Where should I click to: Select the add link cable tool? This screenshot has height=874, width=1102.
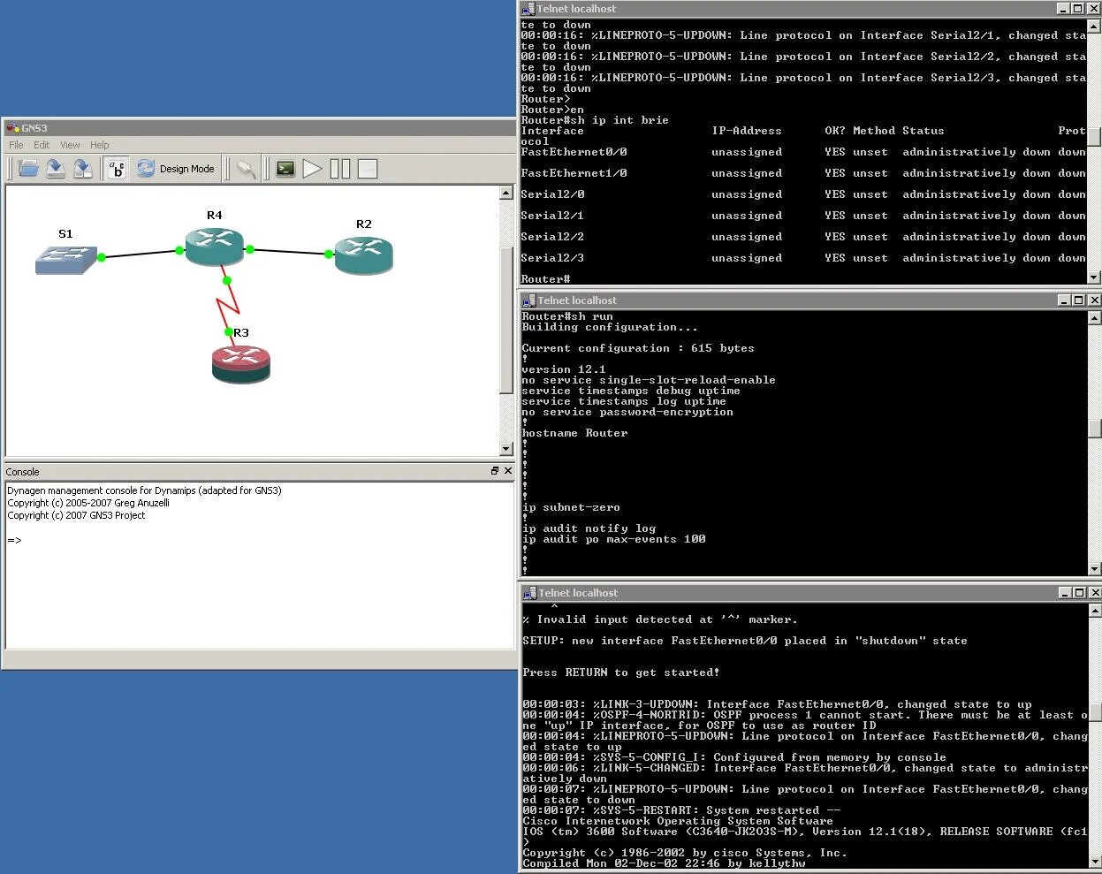pos(247,168)
